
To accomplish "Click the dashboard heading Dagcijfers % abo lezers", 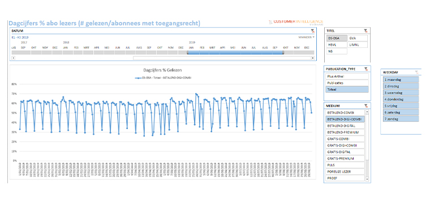I will pyautogui.click(x=105, y=24).
